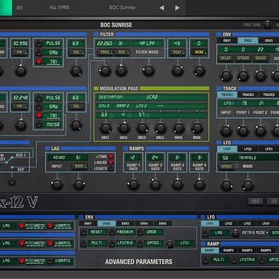Click the BOC Sunrise preset name
Viewport: 279px width, 279px height.
[122, 8]
